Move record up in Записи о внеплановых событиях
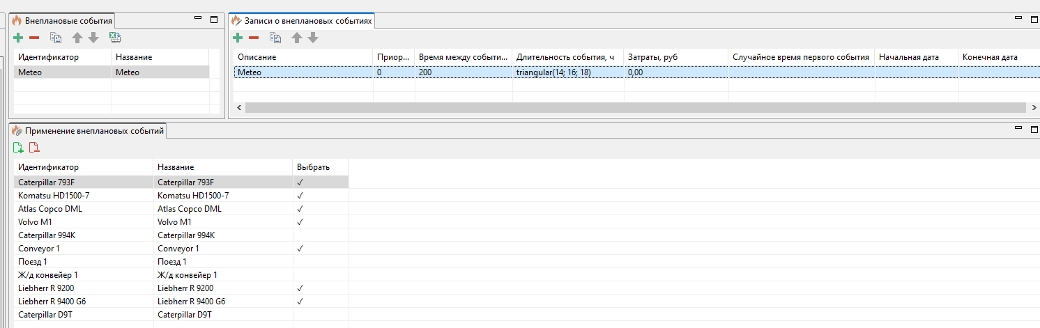Screen dimensions: 1040x328 297,38
